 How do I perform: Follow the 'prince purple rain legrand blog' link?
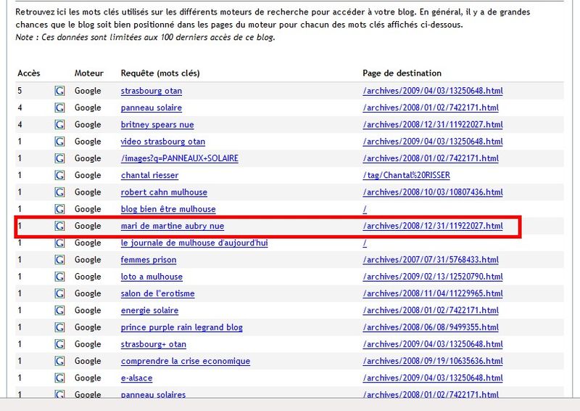pos(181,327)
